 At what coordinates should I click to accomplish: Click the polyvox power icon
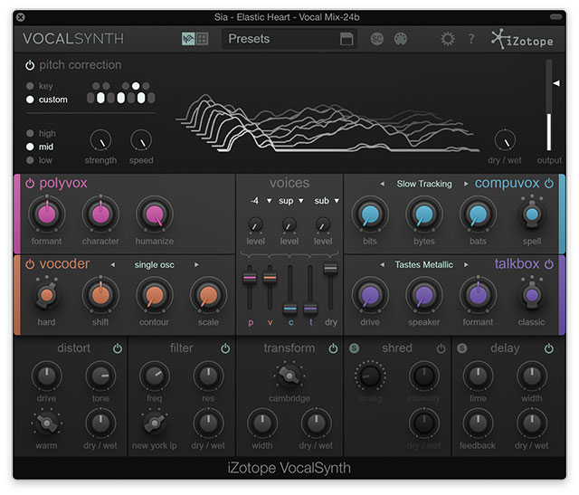30,184
